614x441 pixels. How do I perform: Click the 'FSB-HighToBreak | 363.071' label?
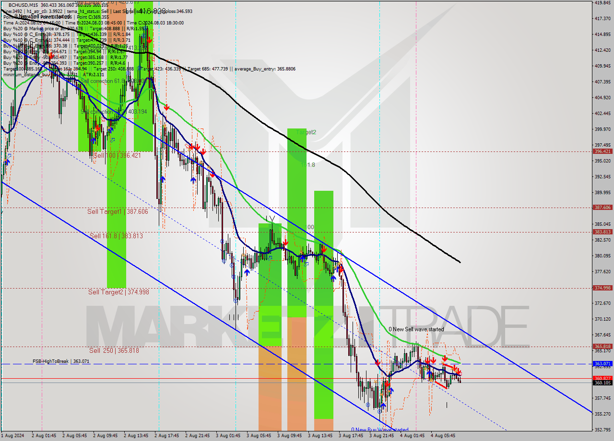61,361
